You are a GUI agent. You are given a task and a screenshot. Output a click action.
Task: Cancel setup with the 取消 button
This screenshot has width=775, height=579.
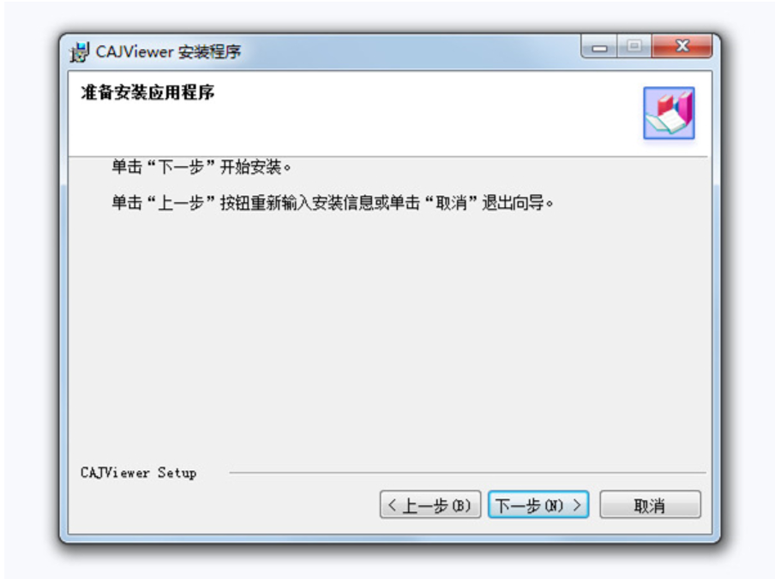650,504
